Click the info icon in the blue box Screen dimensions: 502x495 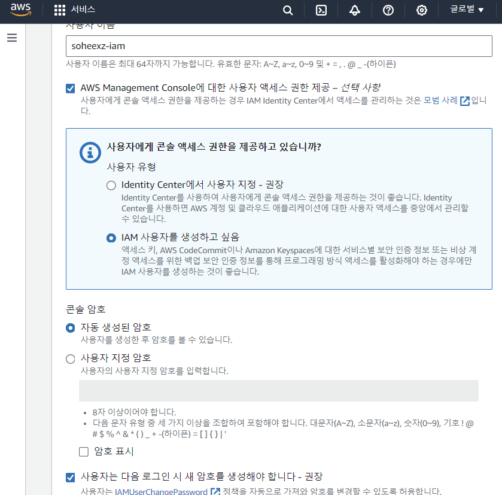90,153
